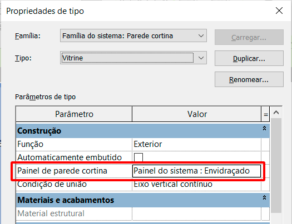Open the Tipo dropdown arrow
Viewport: 292px width, 224px height.
201,58
